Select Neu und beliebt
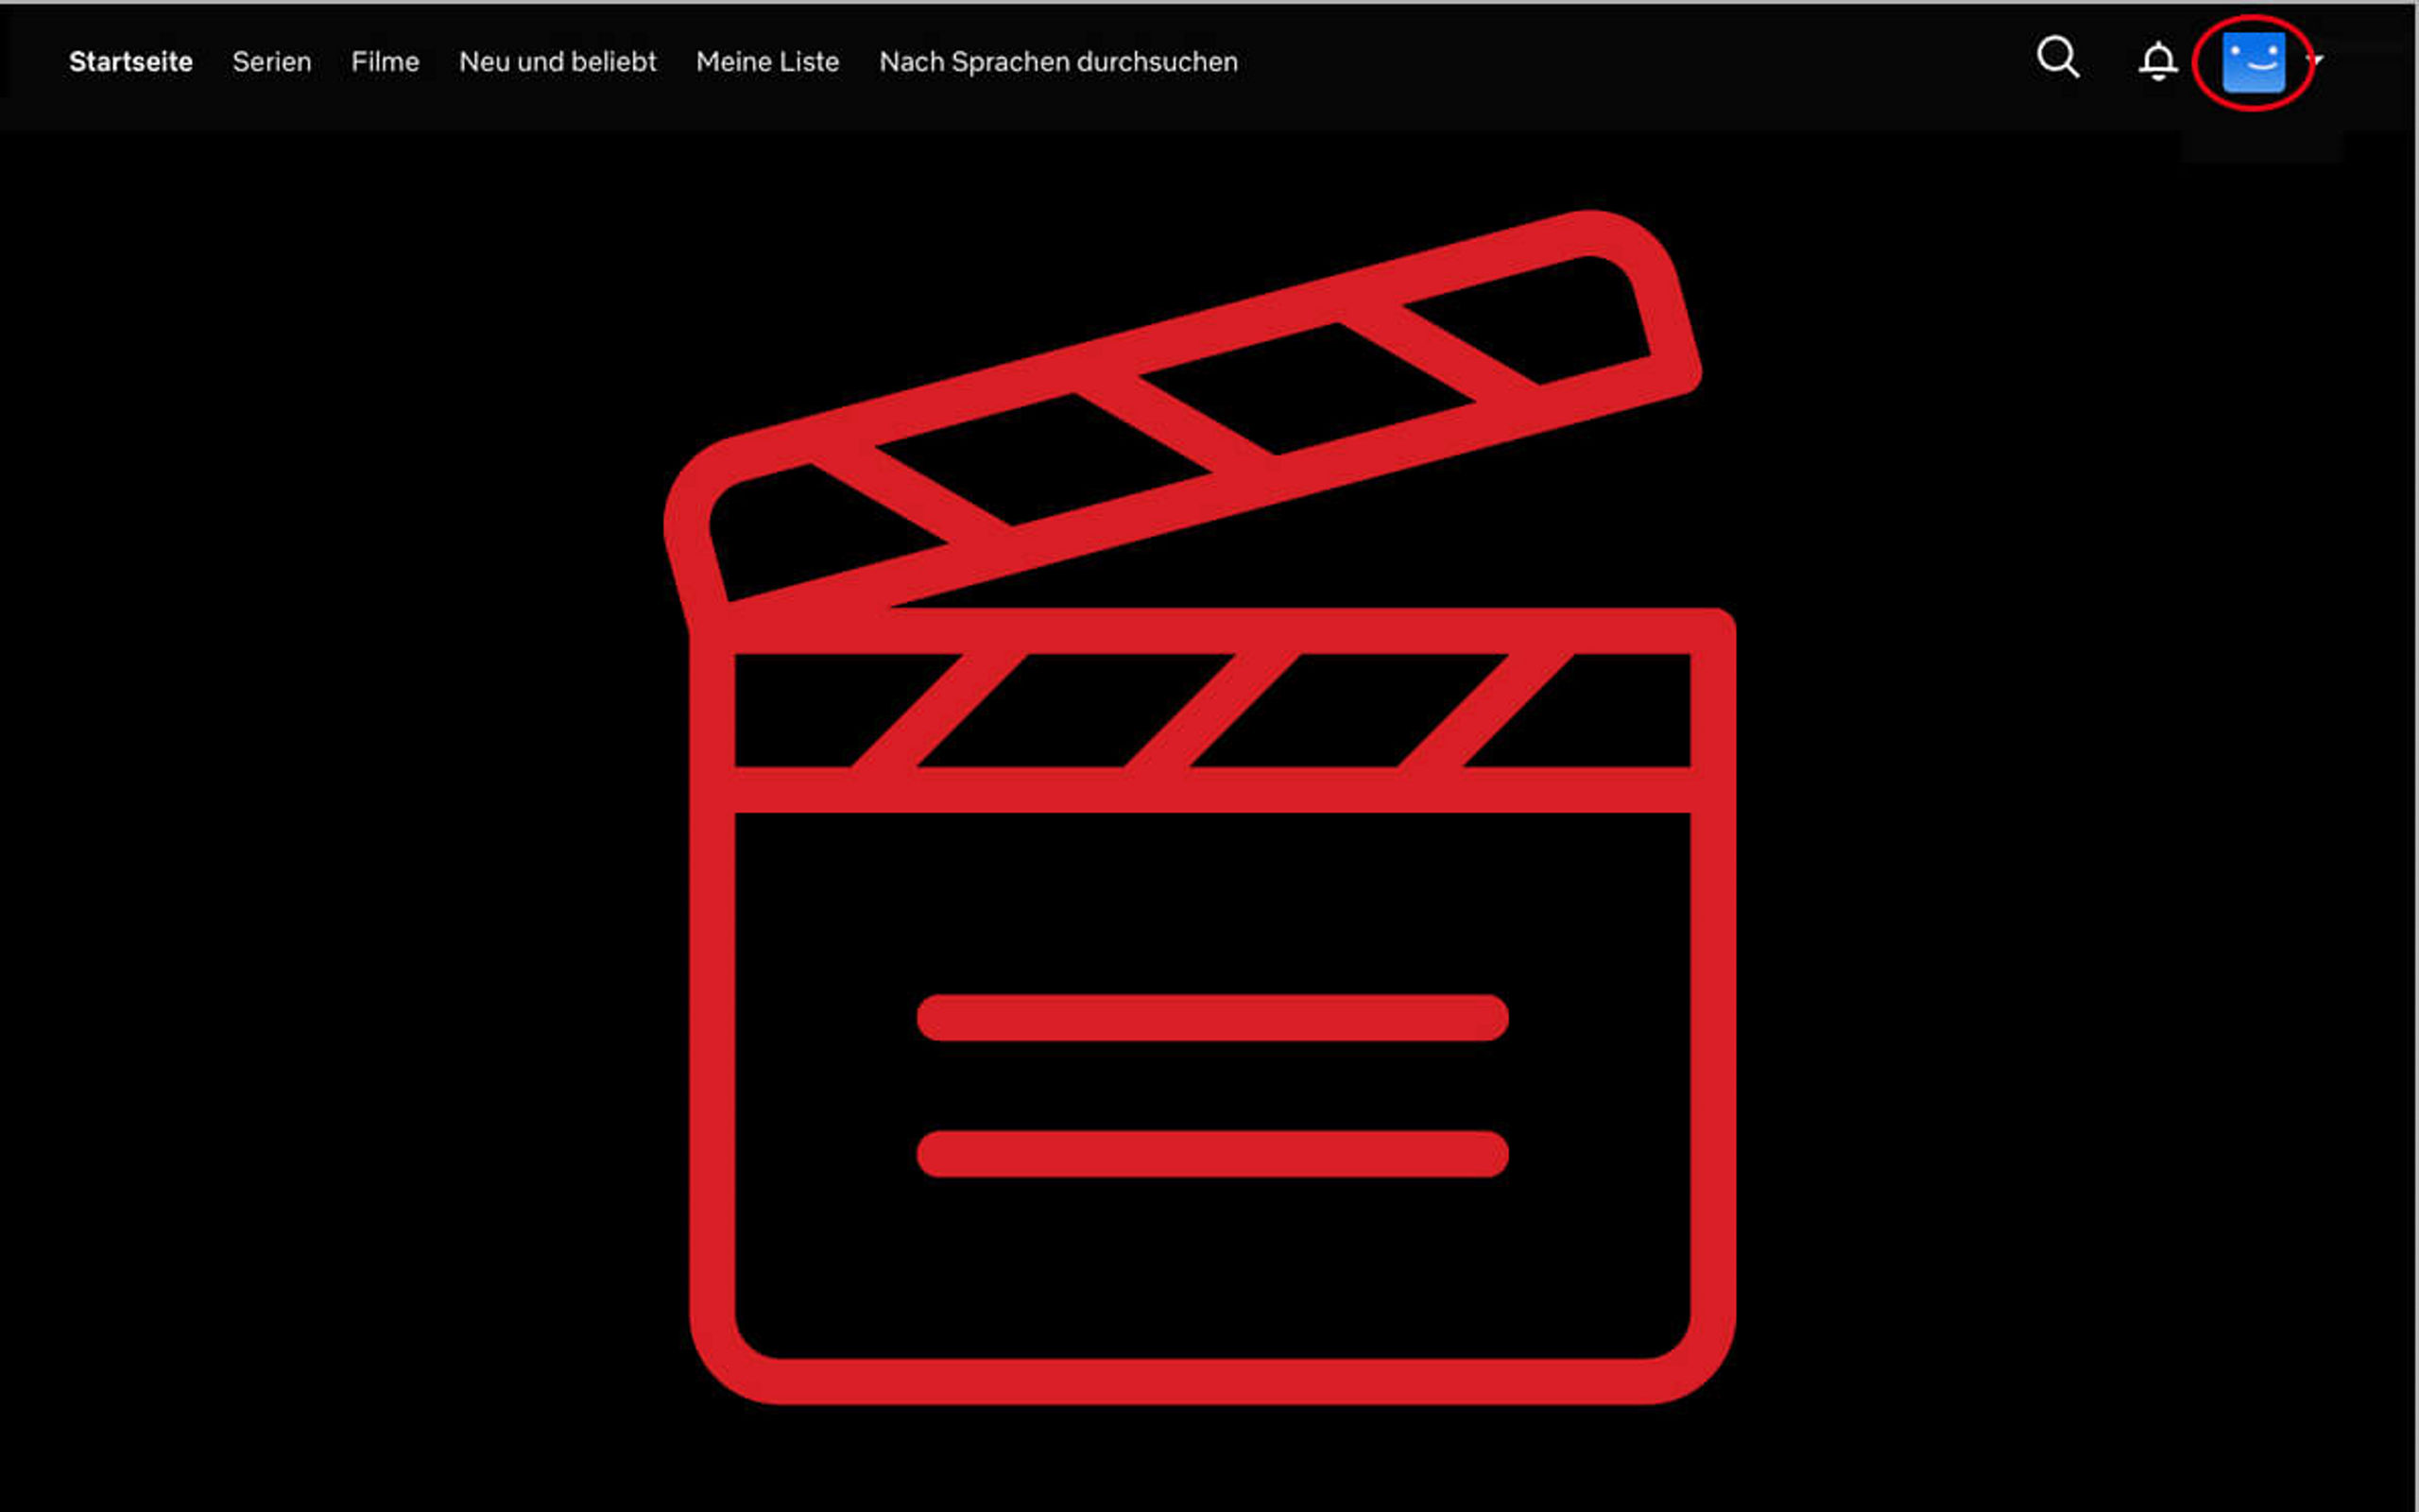This screenshot has height=1512, width=2419. click(x=558, y=62)
